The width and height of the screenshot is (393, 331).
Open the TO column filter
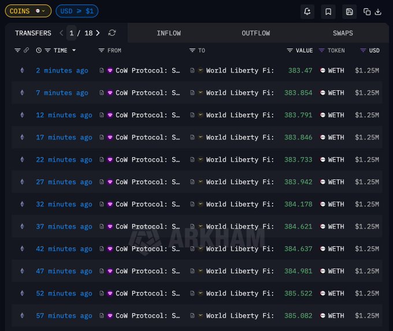192,50
